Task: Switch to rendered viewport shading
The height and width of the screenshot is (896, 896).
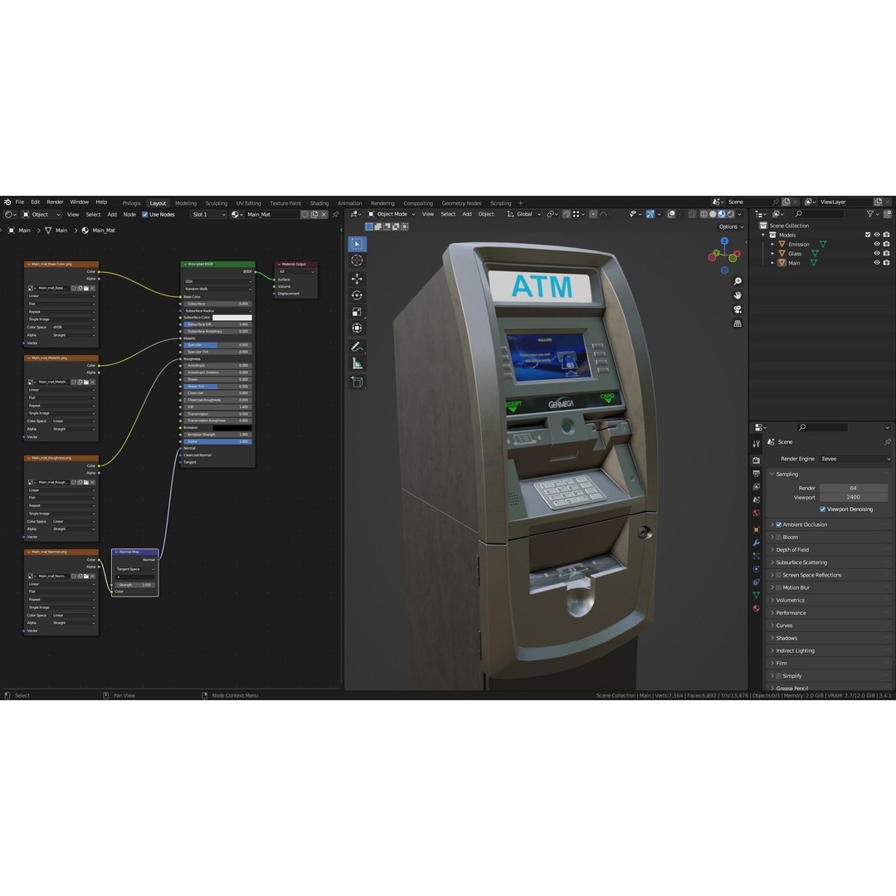Action: (x=731, y=214)
